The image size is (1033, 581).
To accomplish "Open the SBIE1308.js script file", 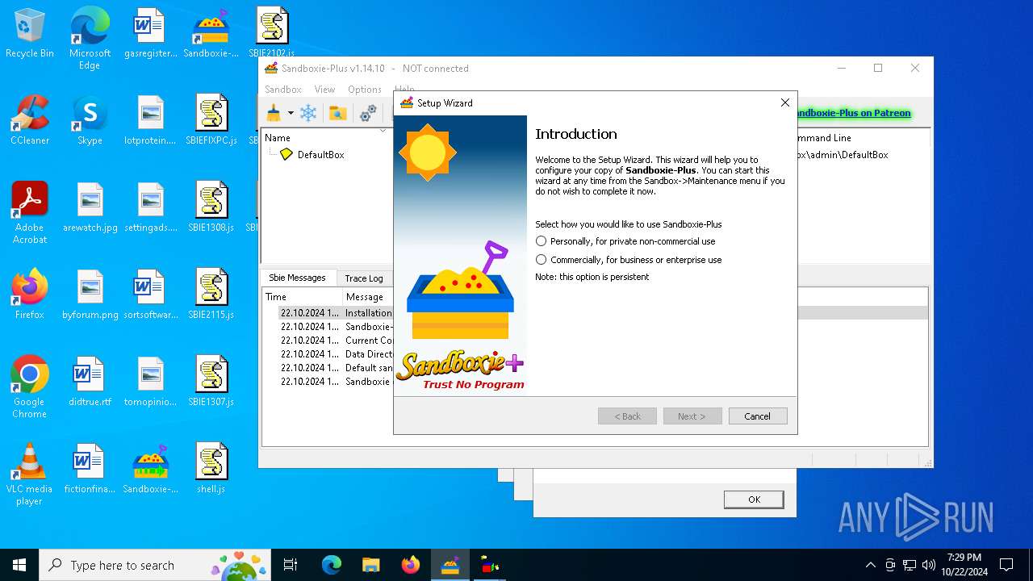I will click(x=211, y=208).
